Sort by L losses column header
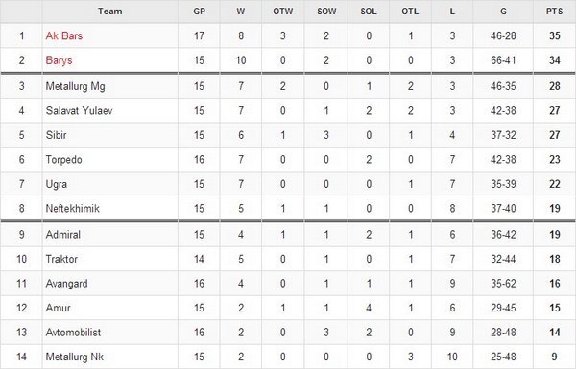576x369 pixels. (x=452, y=12)
